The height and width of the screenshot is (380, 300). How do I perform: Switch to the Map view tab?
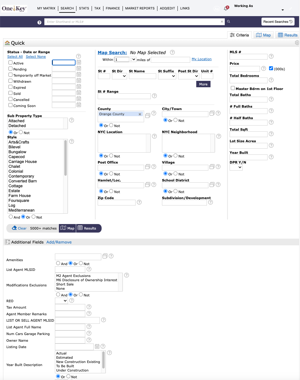263,35
